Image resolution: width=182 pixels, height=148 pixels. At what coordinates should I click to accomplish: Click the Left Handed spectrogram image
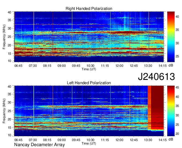[89, 111]
